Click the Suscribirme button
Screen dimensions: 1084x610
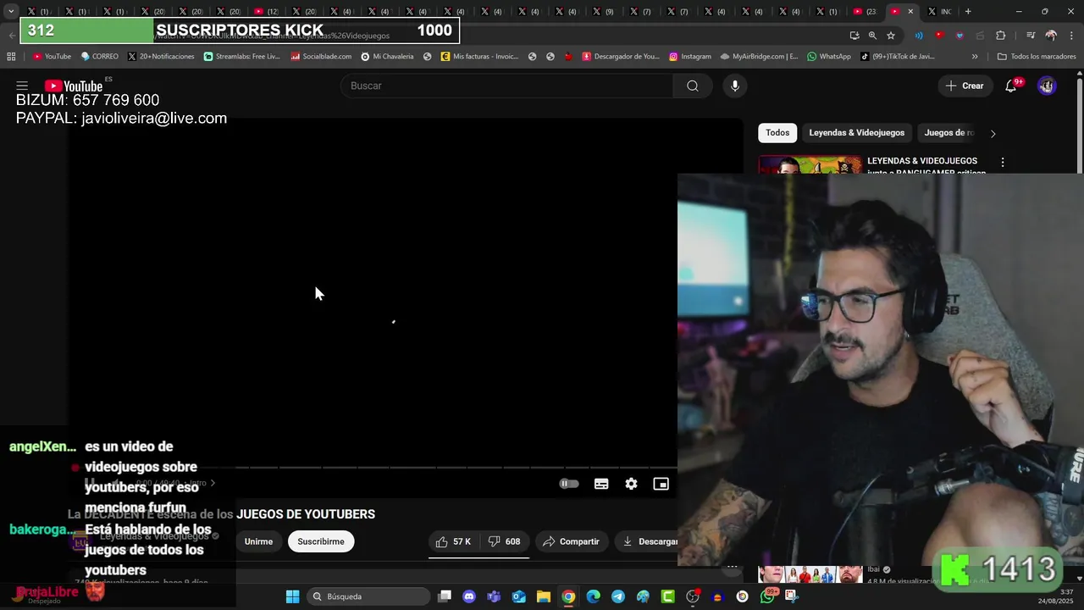[321, 541]
